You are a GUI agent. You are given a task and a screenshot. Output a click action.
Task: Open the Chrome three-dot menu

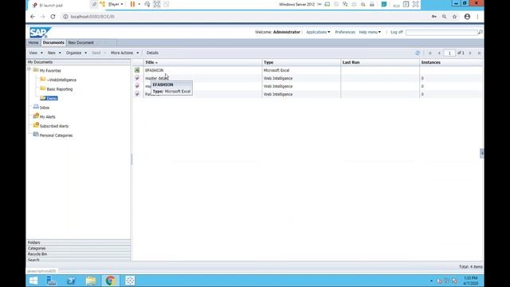[x=477, y=17]
